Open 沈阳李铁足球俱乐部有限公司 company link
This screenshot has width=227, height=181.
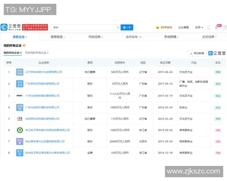tap(42, 119)
